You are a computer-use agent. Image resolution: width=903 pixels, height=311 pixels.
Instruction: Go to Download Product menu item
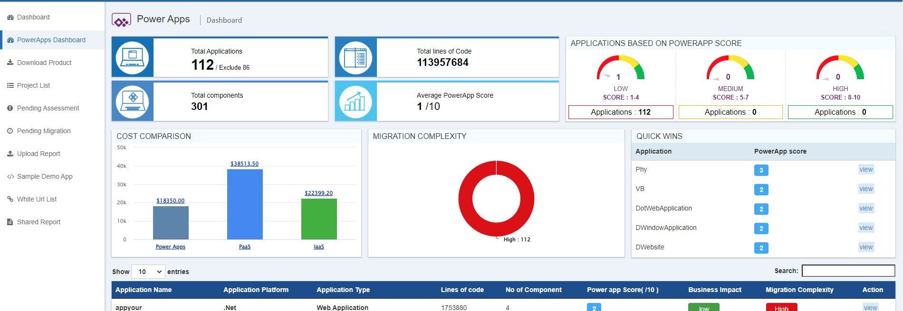click(x=44, y=63)
